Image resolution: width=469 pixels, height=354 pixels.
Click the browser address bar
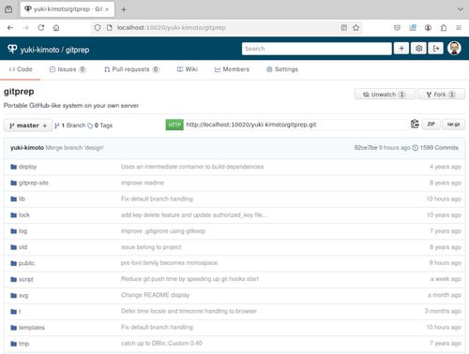pos(228,28)
